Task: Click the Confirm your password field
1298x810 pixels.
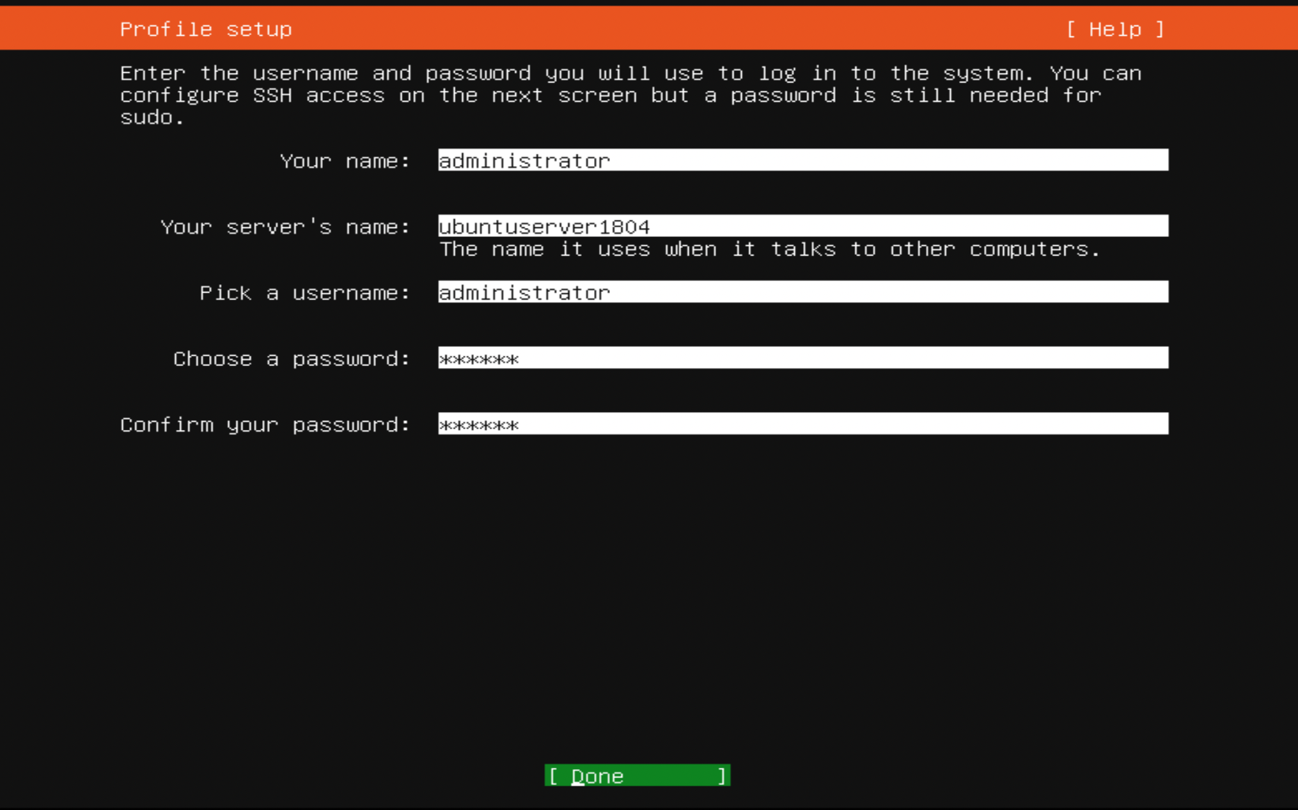Action: pyautogui.click(x=803, y=424)
